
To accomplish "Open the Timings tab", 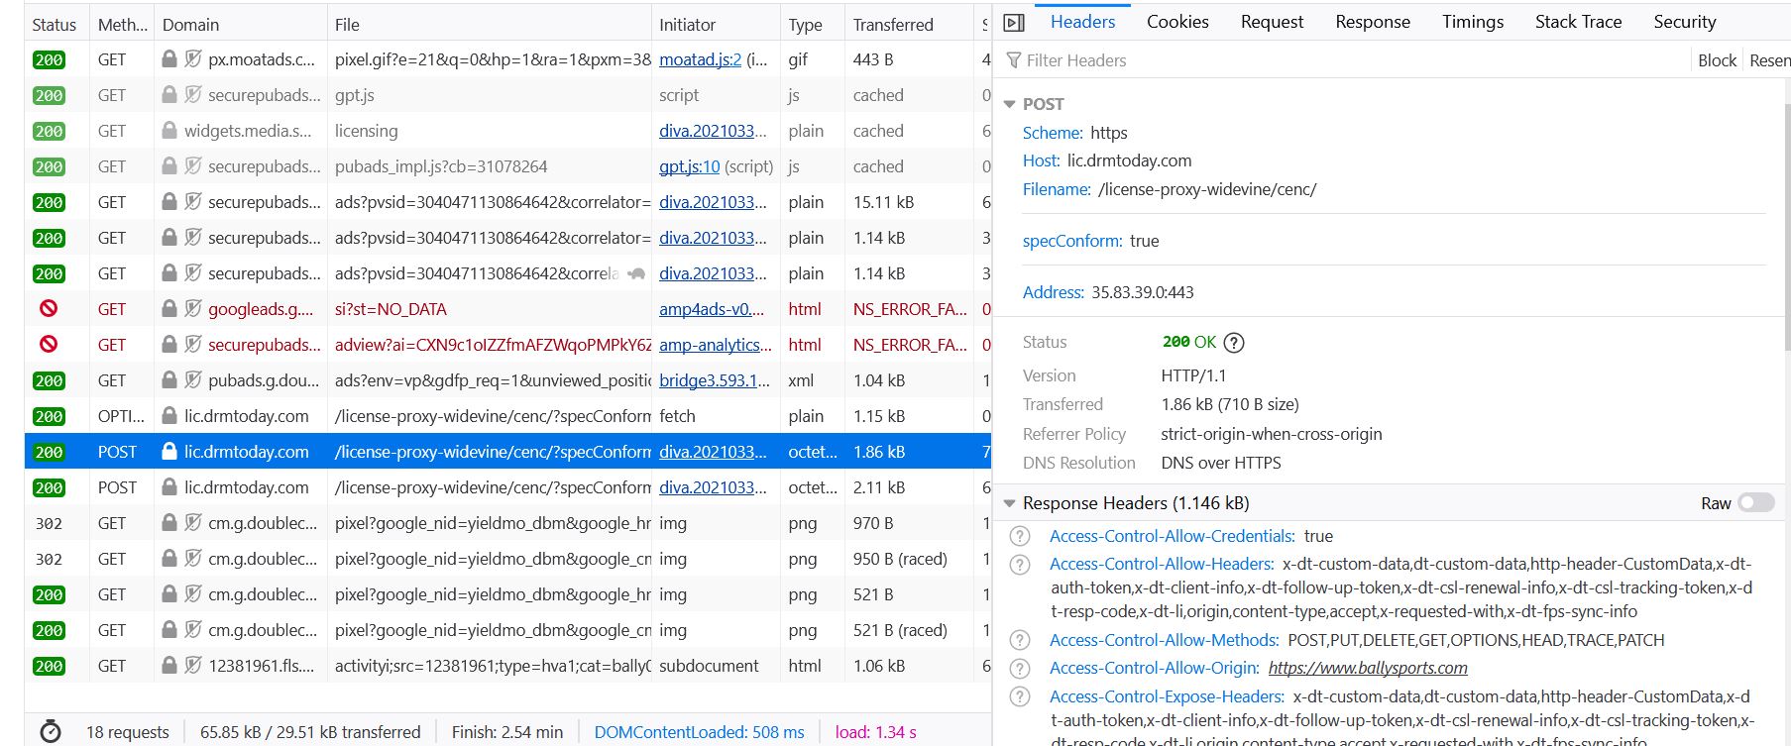I will point(1472,22).
